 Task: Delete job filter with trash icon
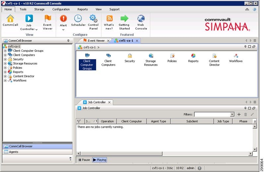coord(245,115)
